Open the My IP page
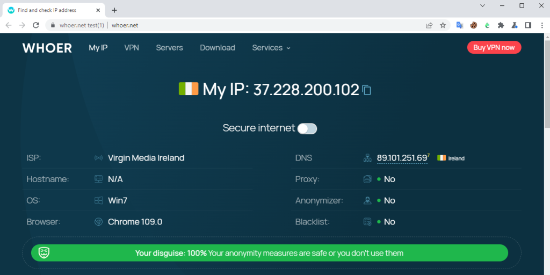Image resolution: width=550 pixels, height=275 pixels. click(x=98, y=48)
